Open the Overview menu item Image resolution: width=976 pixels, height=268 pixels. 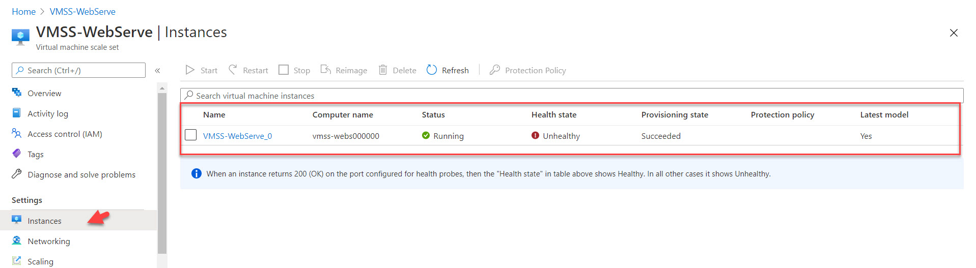coord(44,94)
